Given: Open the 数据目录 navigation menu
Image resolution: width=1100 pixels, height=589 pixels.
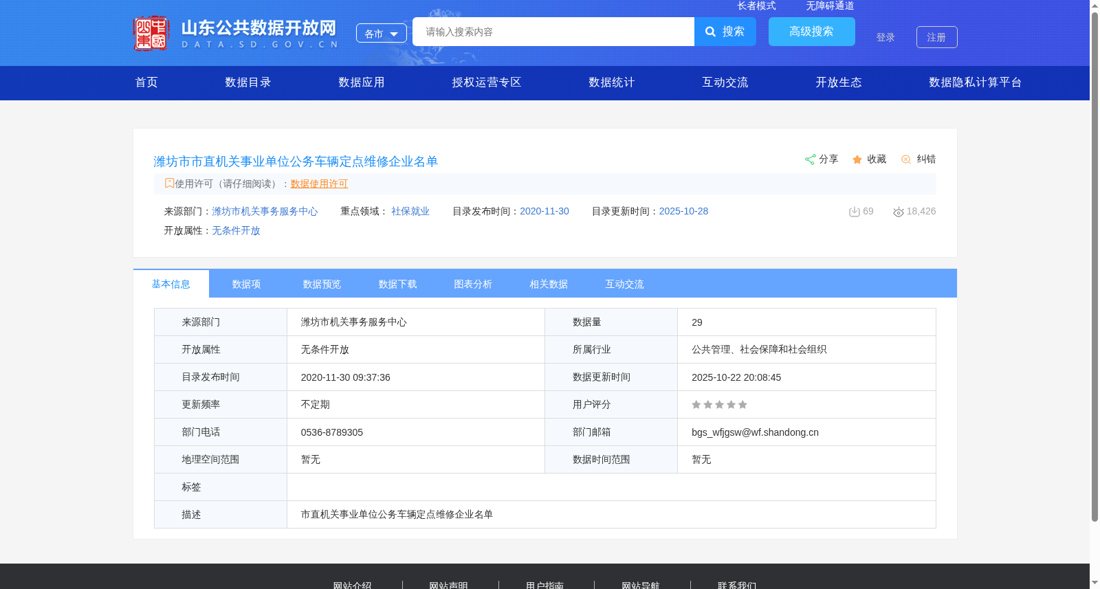Looking at the screenshot, I should tap(248, 82).
